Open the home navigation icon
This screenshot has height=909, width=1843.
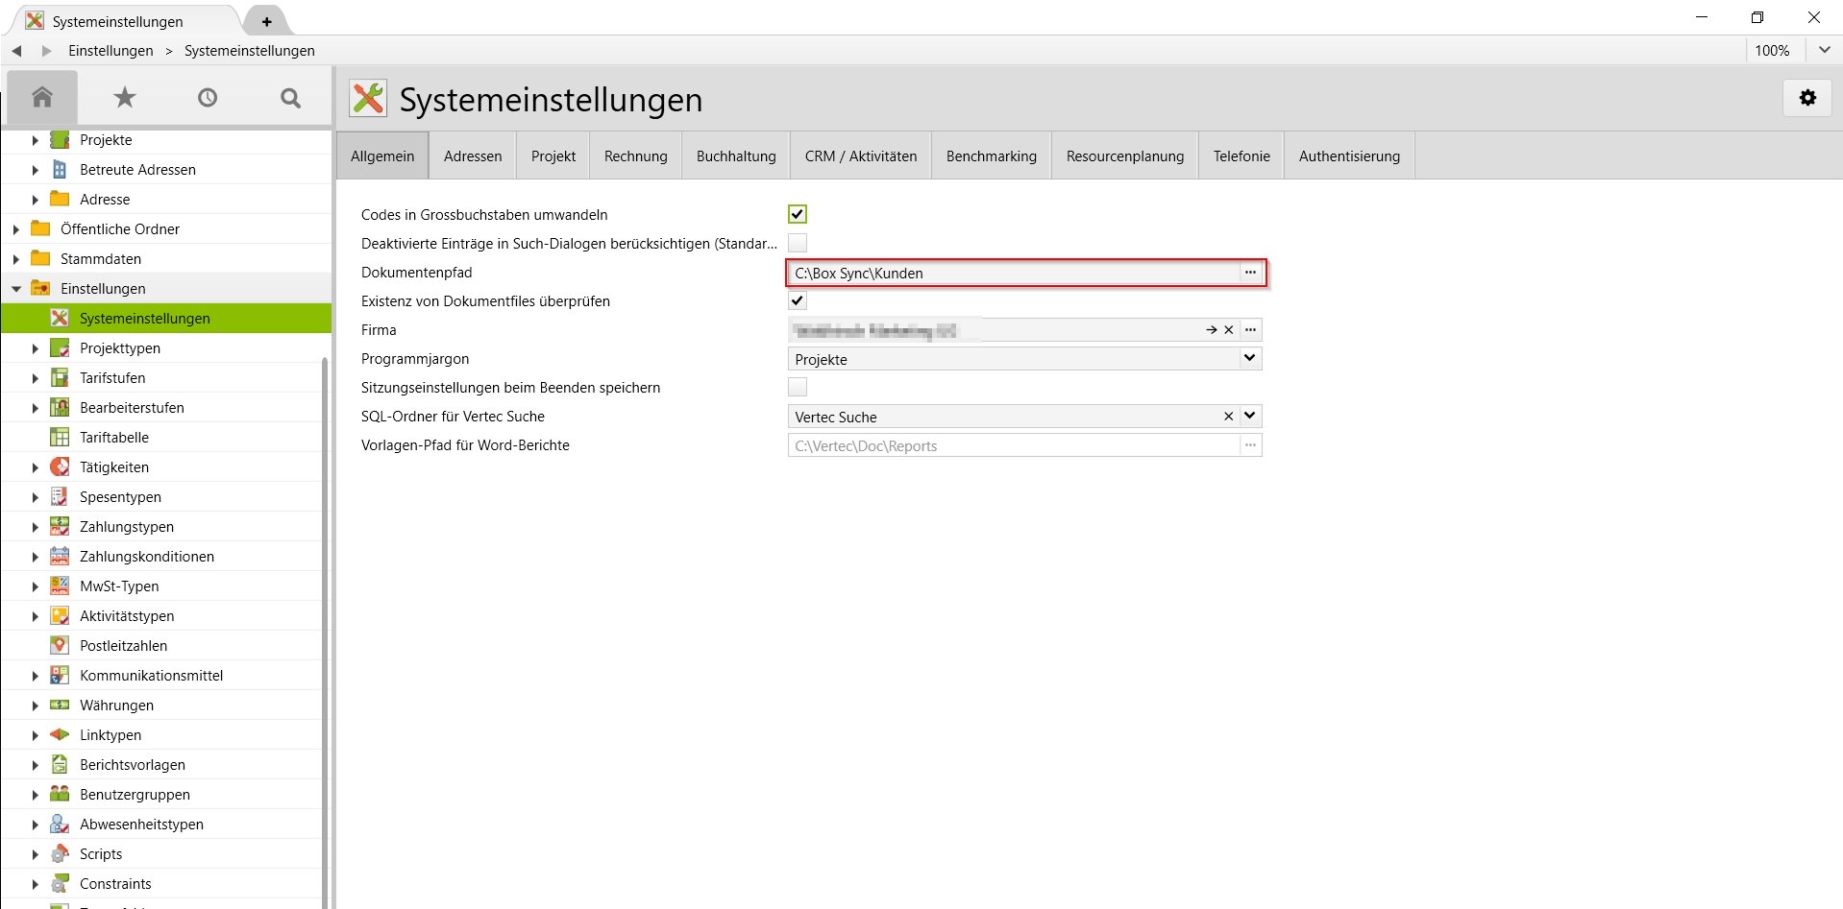click(x=42, y=97)
